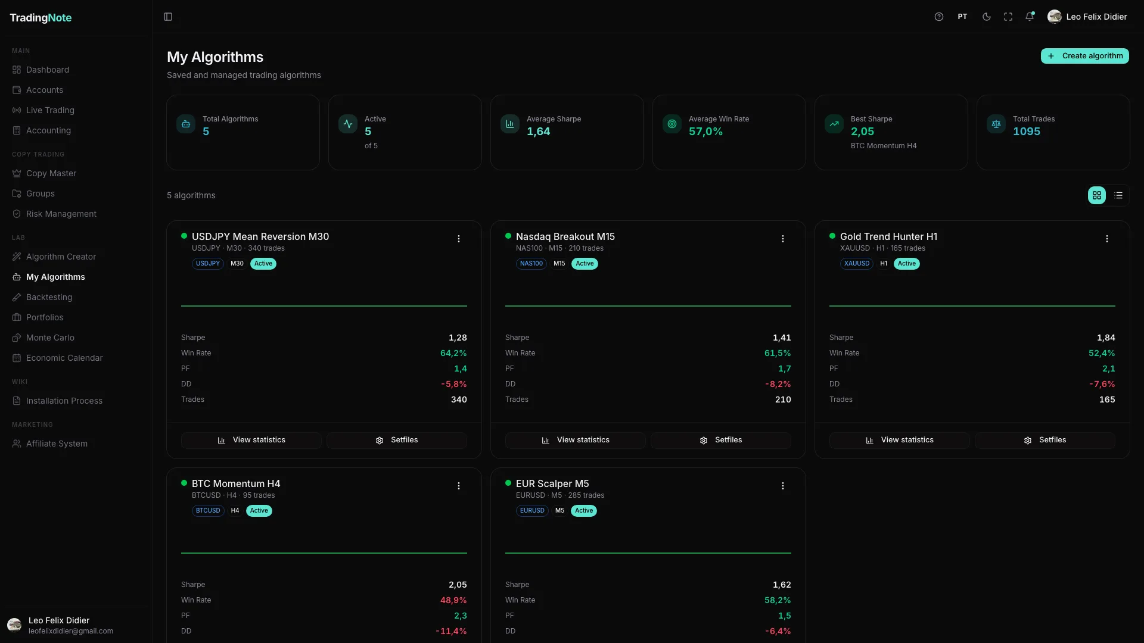
Task: Click leofelixdidier@gmail.com email text
Action: [x=71, y=631]
